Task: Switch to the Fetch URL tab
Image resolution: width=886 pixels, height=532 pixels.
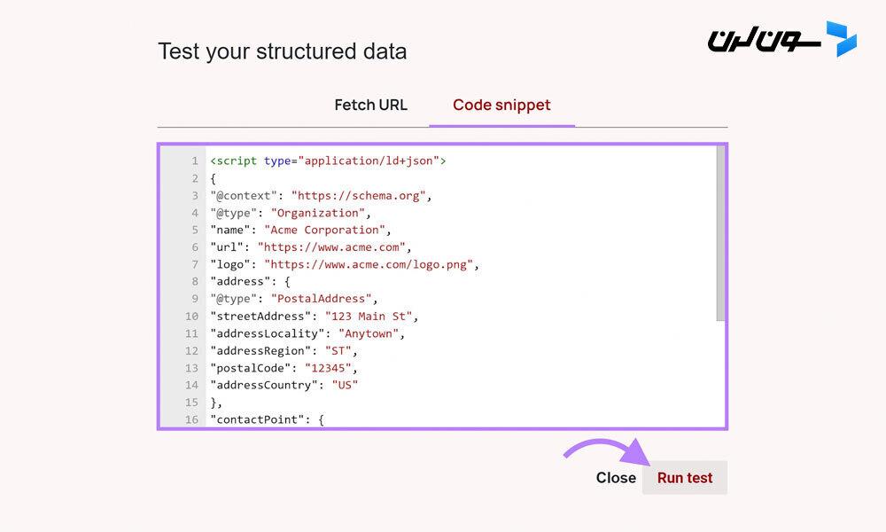Action: point(370,106)
